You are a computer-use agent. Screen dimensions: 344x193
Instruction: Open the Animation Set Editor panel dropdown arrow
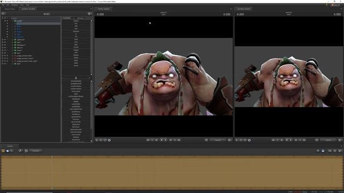pyautogui.click(x=91, y=9)
